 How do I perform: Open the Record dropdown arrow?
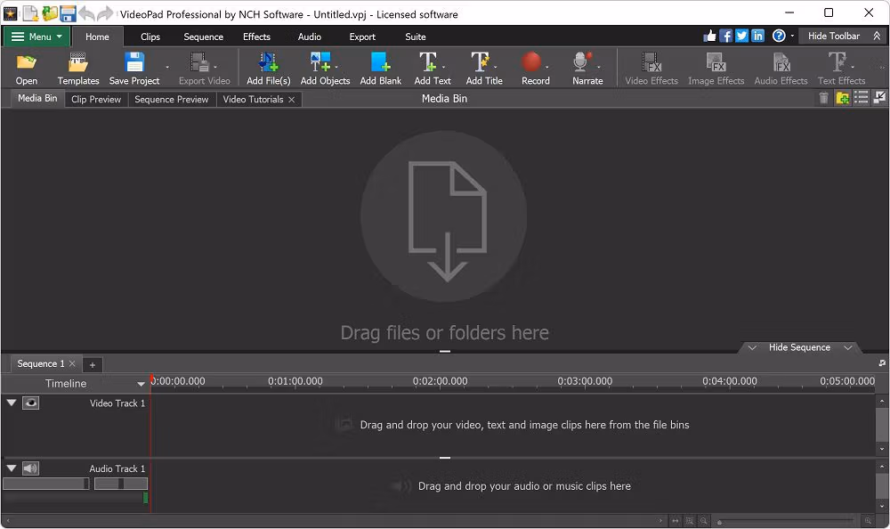547,67
